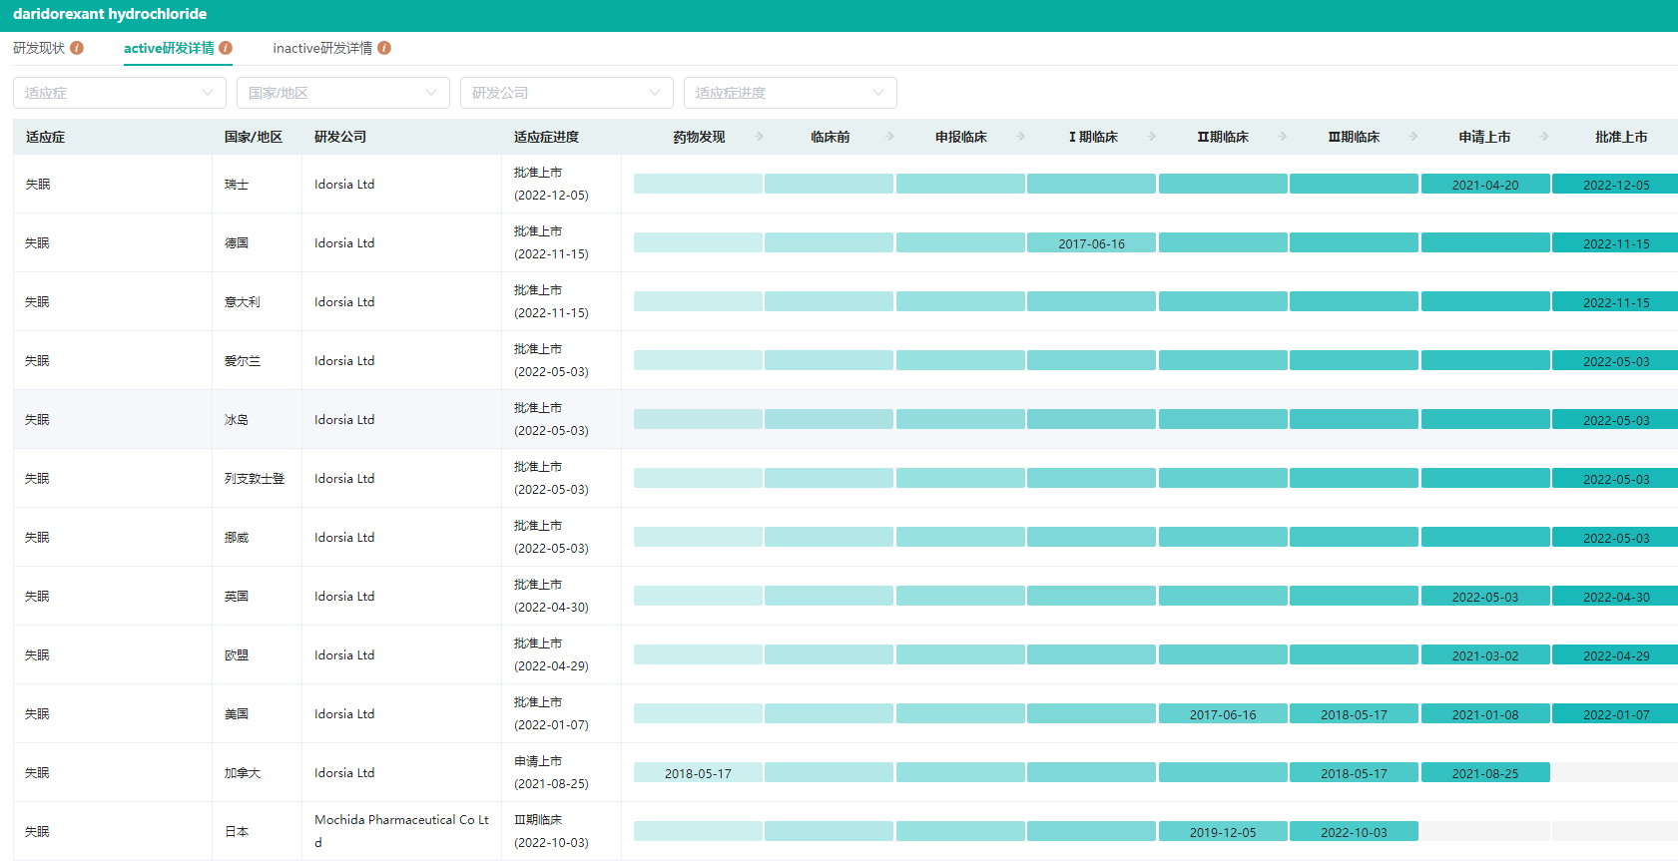Click the 2017-06-16 bar in 德国 row
Image resolution: width=1678 pixels, height=861 pixels.
[1091, 243]
